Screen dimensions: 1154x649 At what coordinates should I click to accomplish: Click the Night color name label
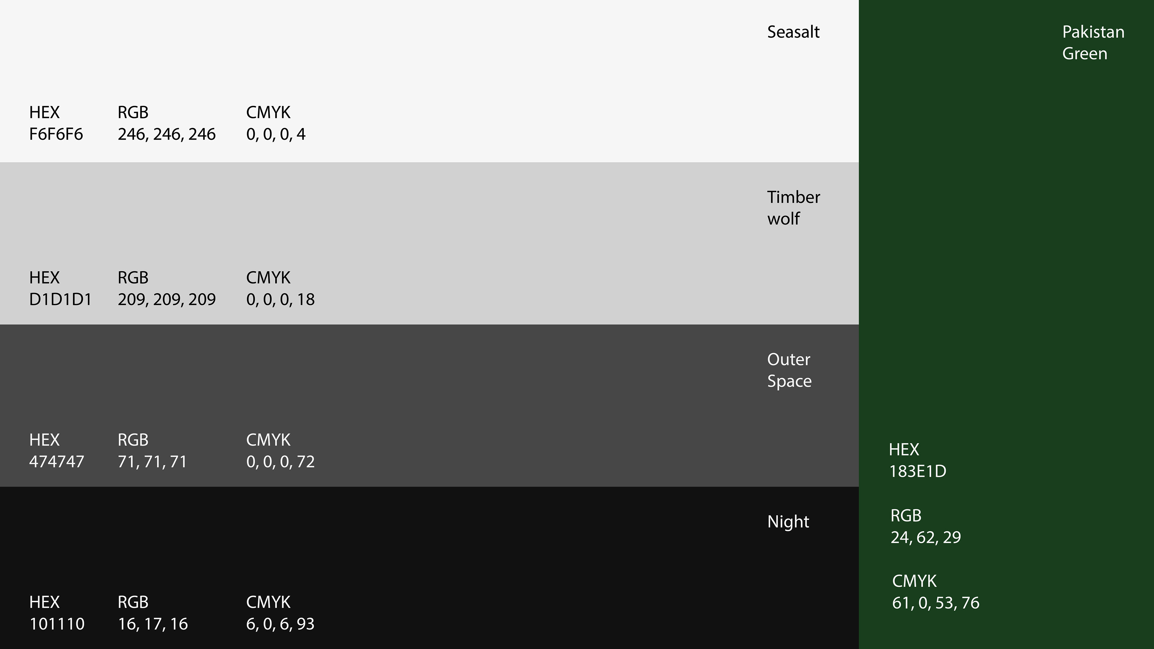tap(788, 522)
